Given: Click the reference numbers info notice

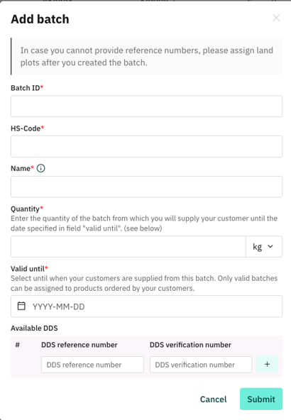Looking at the screenshot, I should pyautogui.click(x=147, y=56).
